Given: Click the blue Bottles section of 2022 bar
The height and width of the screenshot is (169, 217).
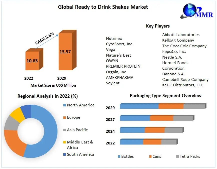Looking at the screenshot, I should 131,142.
